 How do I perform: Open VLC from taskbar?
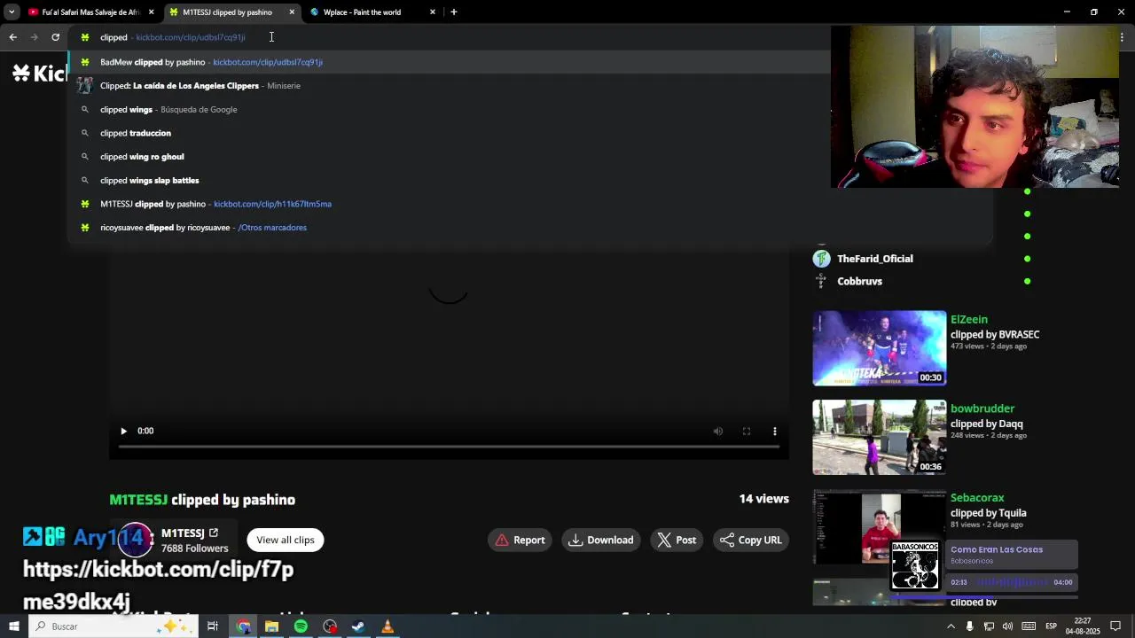tap(387, 626)
